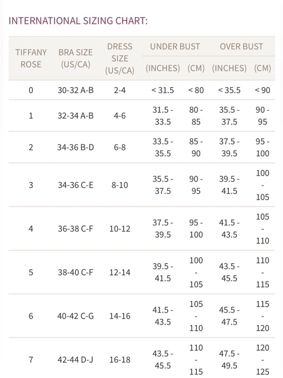This screenshot has width=283, height=378.
Task: Click the 16-18 dress size cell
Action: tap(120, 360)
